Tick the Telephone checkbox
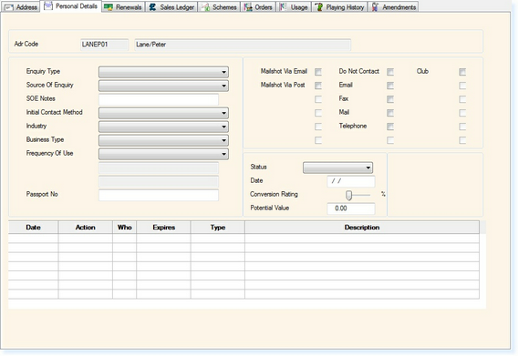 tap(390, 127)
